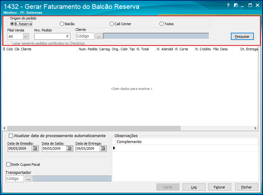Click the grid column selector icon
This screenshot has width=263, height=195.
(4, 49)
